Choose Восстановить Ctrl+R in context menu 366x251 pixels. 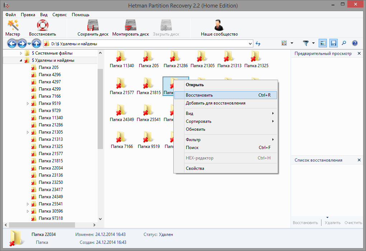pyautogui.click(x=226, y=95)
